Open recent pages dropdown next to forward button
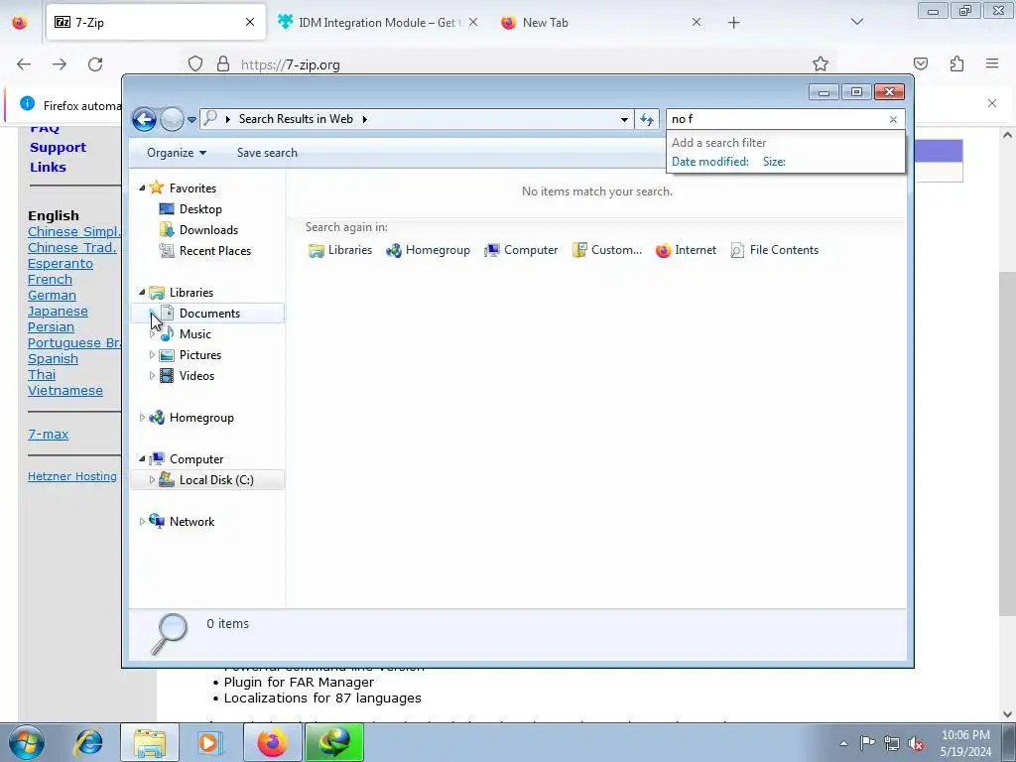This screenshot has height=762, width=1016. pos(191,120)
